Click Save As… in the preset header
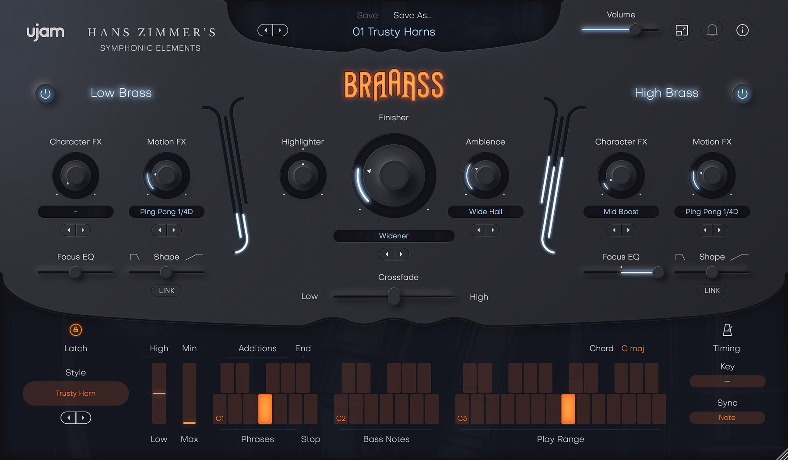The height and width of the screenshot is (460, 788). (412, 15)
